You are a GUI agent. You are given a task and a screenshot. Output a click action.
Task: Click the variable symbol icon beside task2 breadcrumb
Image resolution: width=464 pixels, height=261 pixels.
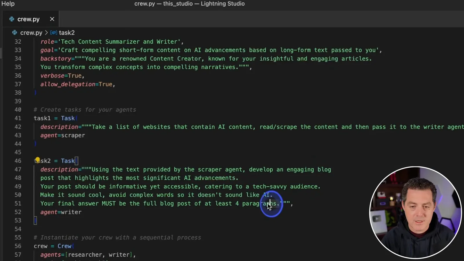[x=54, y=33]
